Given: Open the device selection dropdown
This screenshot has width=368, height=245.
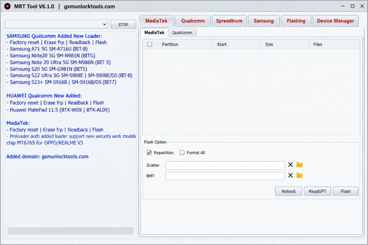Looking at the screenshot, I should (56, 24).
